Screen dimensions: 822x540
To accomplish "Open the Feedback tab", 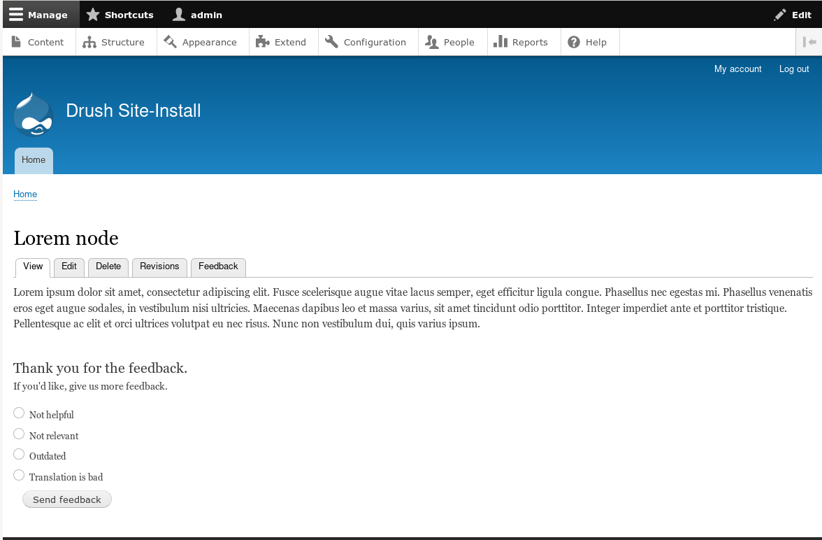I will click(x=218, y=267).
